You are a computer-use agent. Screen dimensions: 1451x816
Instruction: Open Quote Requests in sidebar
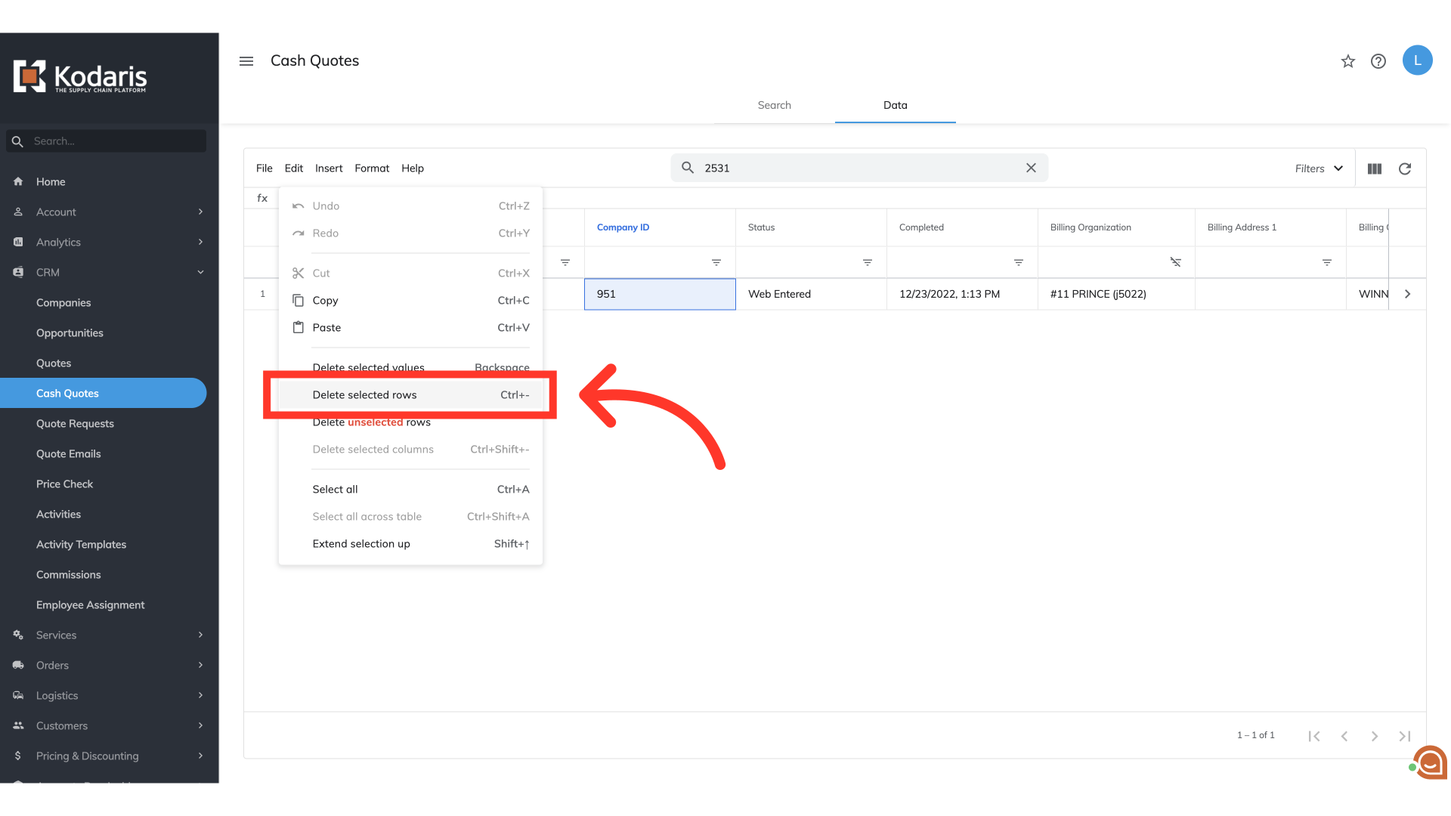click(x=75, y=423)
